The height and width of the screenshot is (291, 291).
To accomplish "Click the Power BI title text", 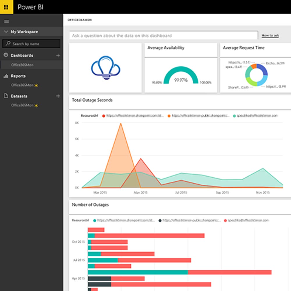I will (x=31, y=7).
